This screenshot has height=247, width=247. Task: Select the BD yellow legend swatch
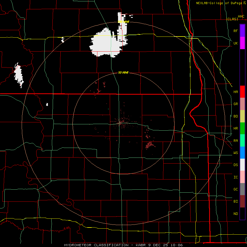pyautogui.click(x=242, y=116)
